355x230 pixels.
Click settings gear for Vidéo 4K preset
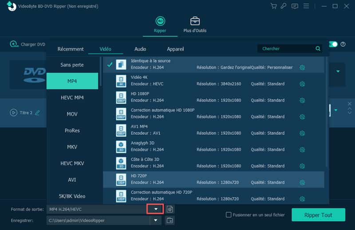(302, 84)
